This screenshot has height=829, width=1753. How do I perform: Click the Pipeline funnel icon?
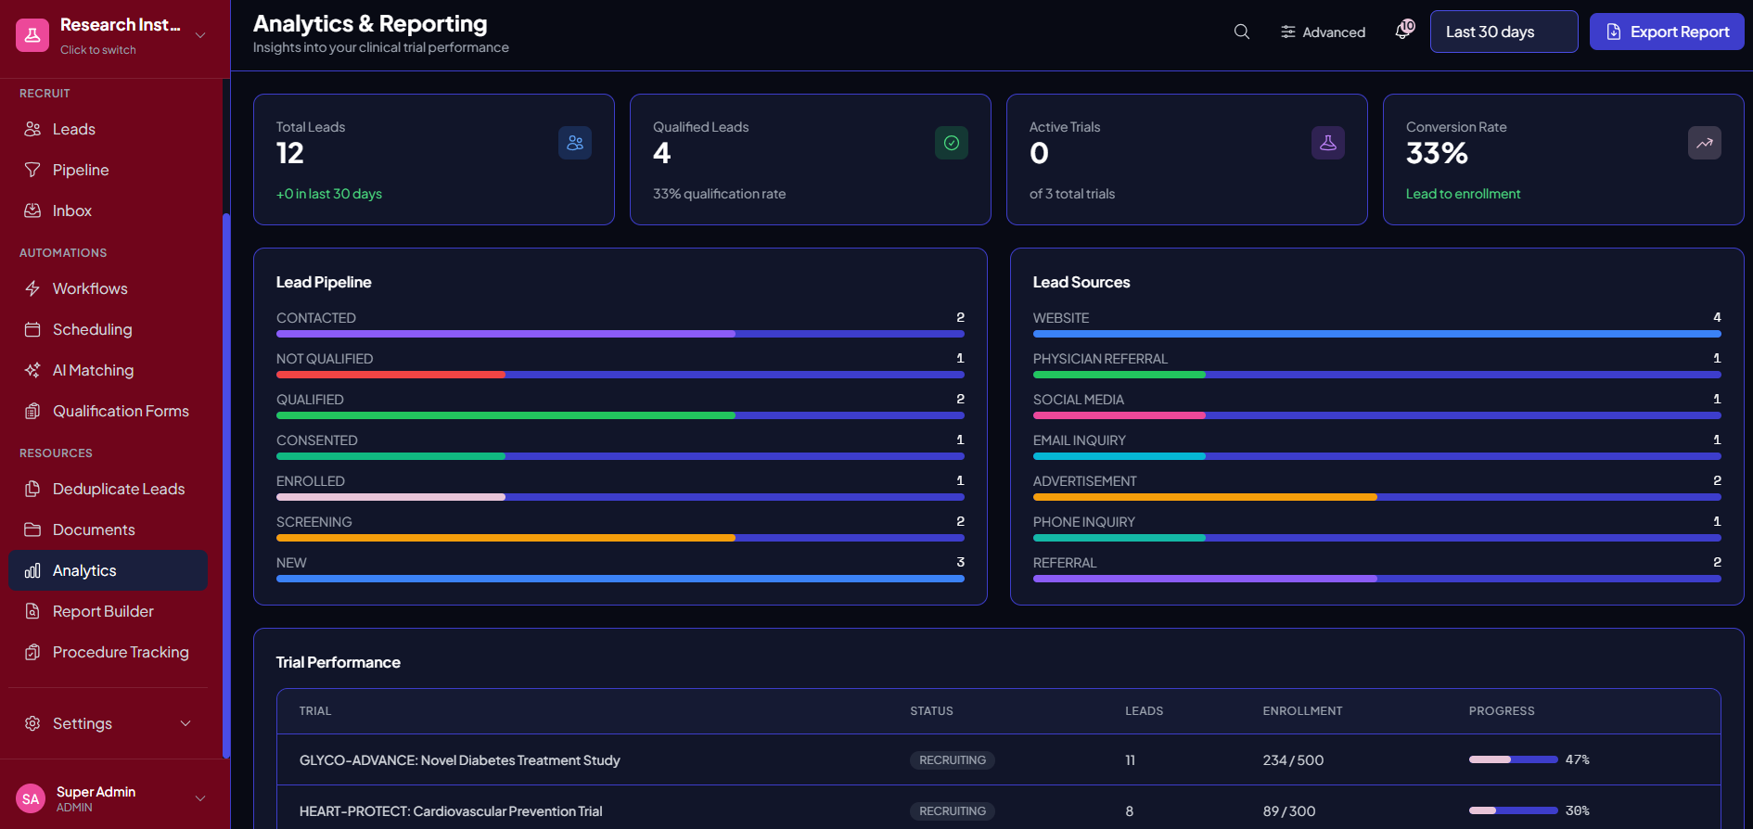pos(32,170)
